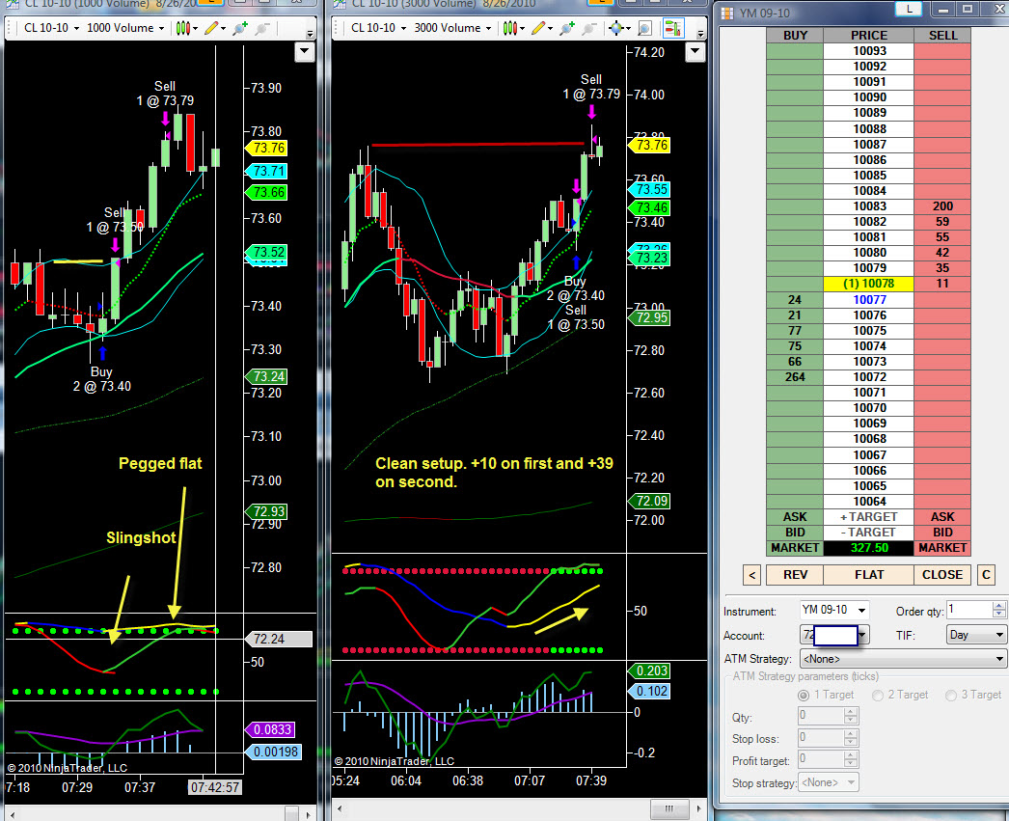Open the 1000 Volume interval dropdown

tap(125, 28)
